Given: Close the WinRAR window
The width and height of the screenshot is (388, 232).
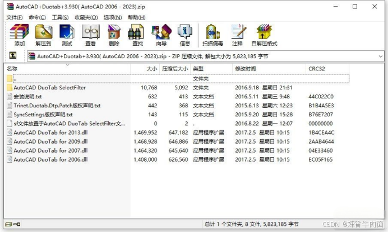Looking at the screenshot, I should 375,7.
